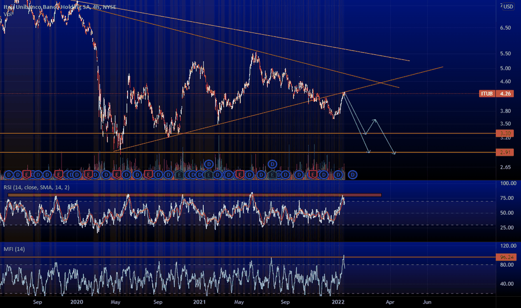The width and height of the screenshot is (521, 308).
Task: Open the USD currency selector
Action: 508,6
